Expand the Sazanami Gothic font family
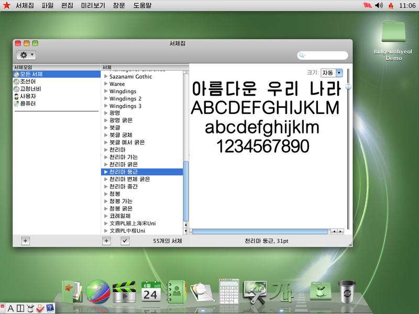Viewport: 419px width, 314px height. [106, 77]
